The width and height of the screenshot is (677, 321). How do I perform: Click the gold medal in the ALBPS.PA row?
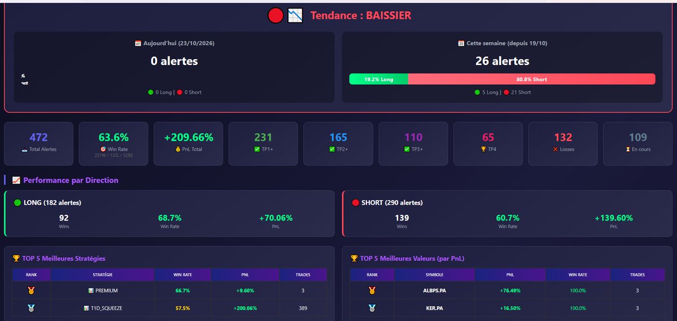pos(372,290)
